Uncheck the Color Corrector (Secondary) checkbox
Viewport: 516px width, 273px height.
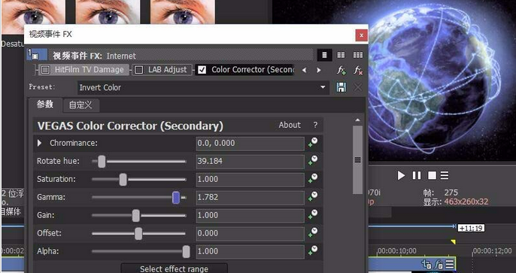pyautogui.click(x=202, y=70)
